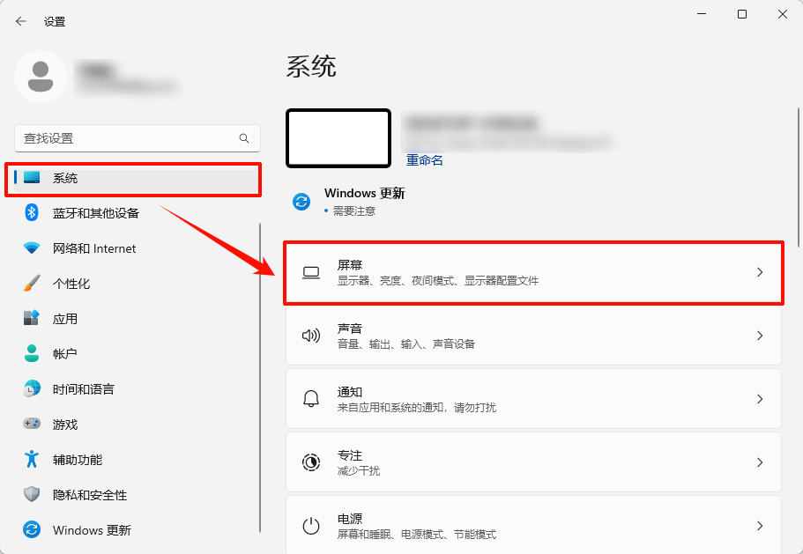The image size is (803, 554).
Task: Click the back arrow in title bar
Action: [21, 21]
